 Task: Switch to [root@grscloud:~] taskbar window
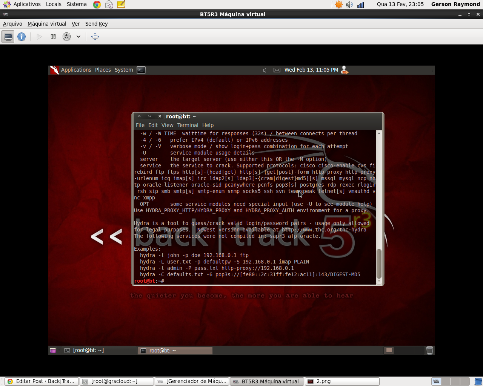click(x=117, y=381)
